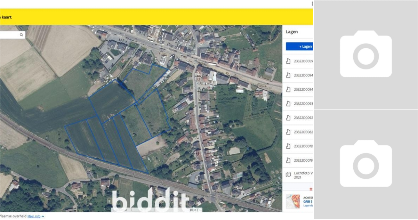Viewport: 418px width, 220px height.
Task: Expand the chevron next to Meer info
Action: pos(43,217)
